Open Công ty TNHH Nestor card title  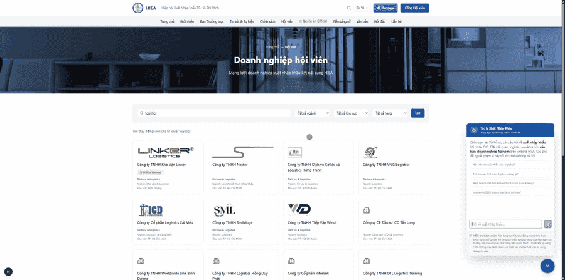[x=230, y=165]
